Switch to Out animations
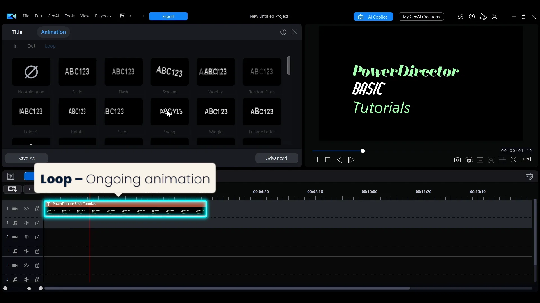The width and height of the screenshot is (540, 303). [x=31, y=46]
